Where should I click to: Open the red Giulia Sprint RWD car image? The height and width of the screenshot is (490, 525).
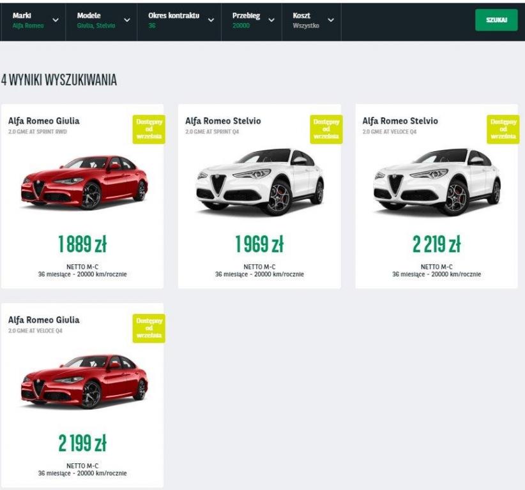coord(84,182)
